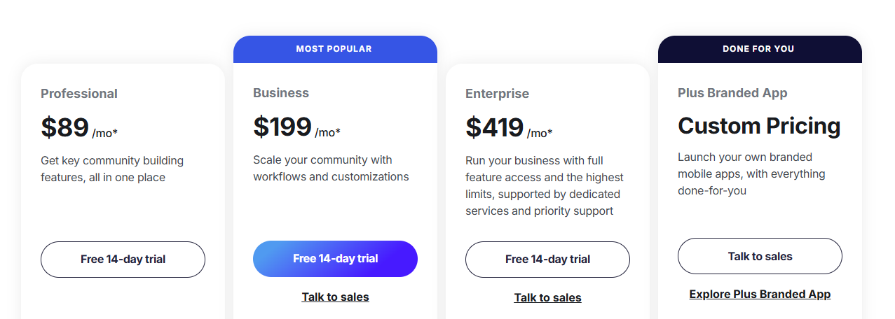The image size is (895, 319).
Task: Select the Business plan heading
Action: 281,93
